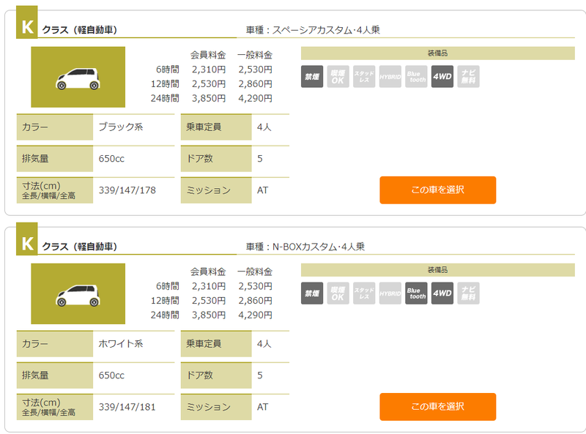Image resolution: width=586 pixels, height=434 pixels.
Task: Click the ナビ無料 badge on the スペーシアカスタム card
Action: (x=468, y=77)
